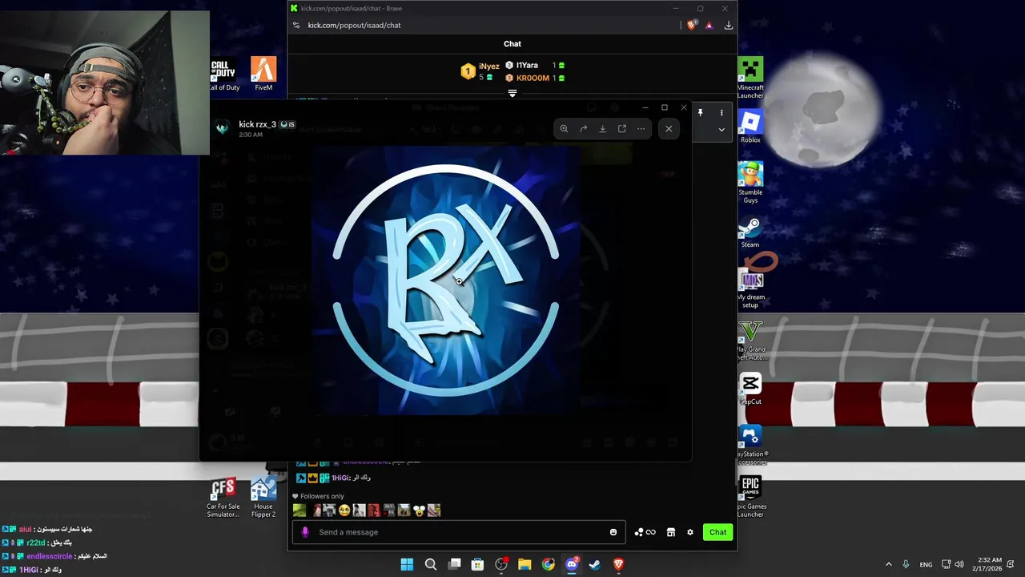The width and height of the screenshot is (1025, 577).
Task: Open Brave Rewards triangle icon
Action: tap(709, 25)
